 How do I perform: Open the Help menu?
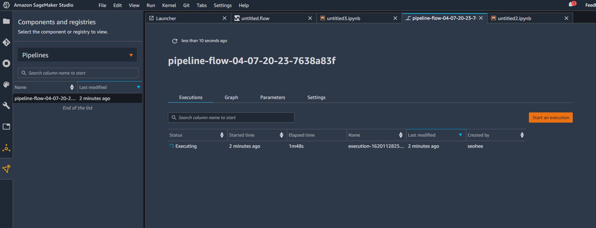(244, 5)
